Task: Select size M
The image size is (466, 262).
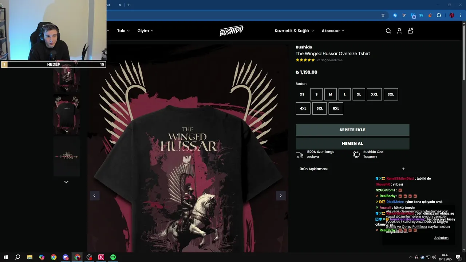Action: click(331, 94)
